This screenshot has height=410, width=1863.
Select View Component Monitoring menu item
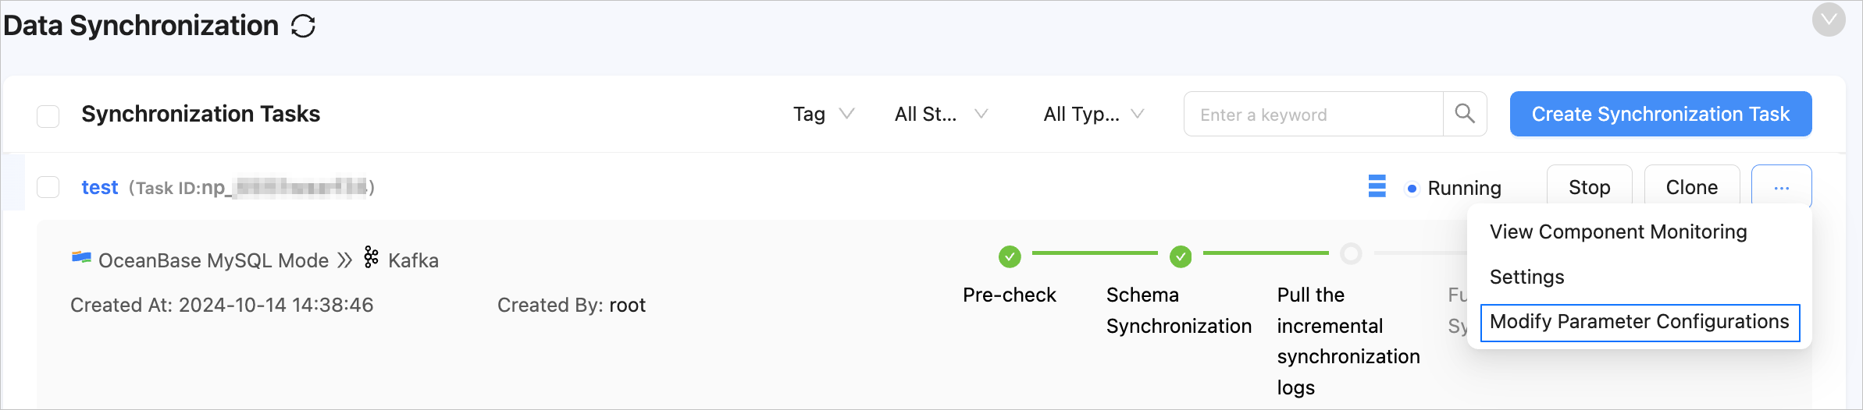tap(1618, 232)
